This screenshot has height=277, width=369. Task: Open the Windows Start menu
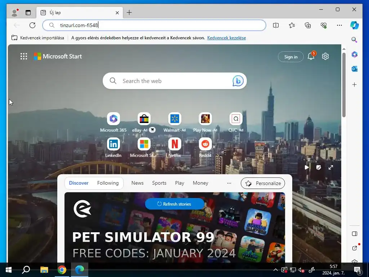point(9,270)
